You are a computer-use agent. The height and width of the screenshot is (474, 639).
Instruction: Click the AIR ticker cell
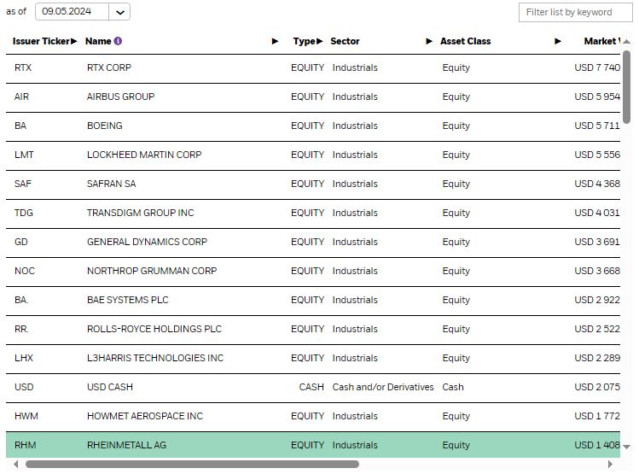[21, 97]
